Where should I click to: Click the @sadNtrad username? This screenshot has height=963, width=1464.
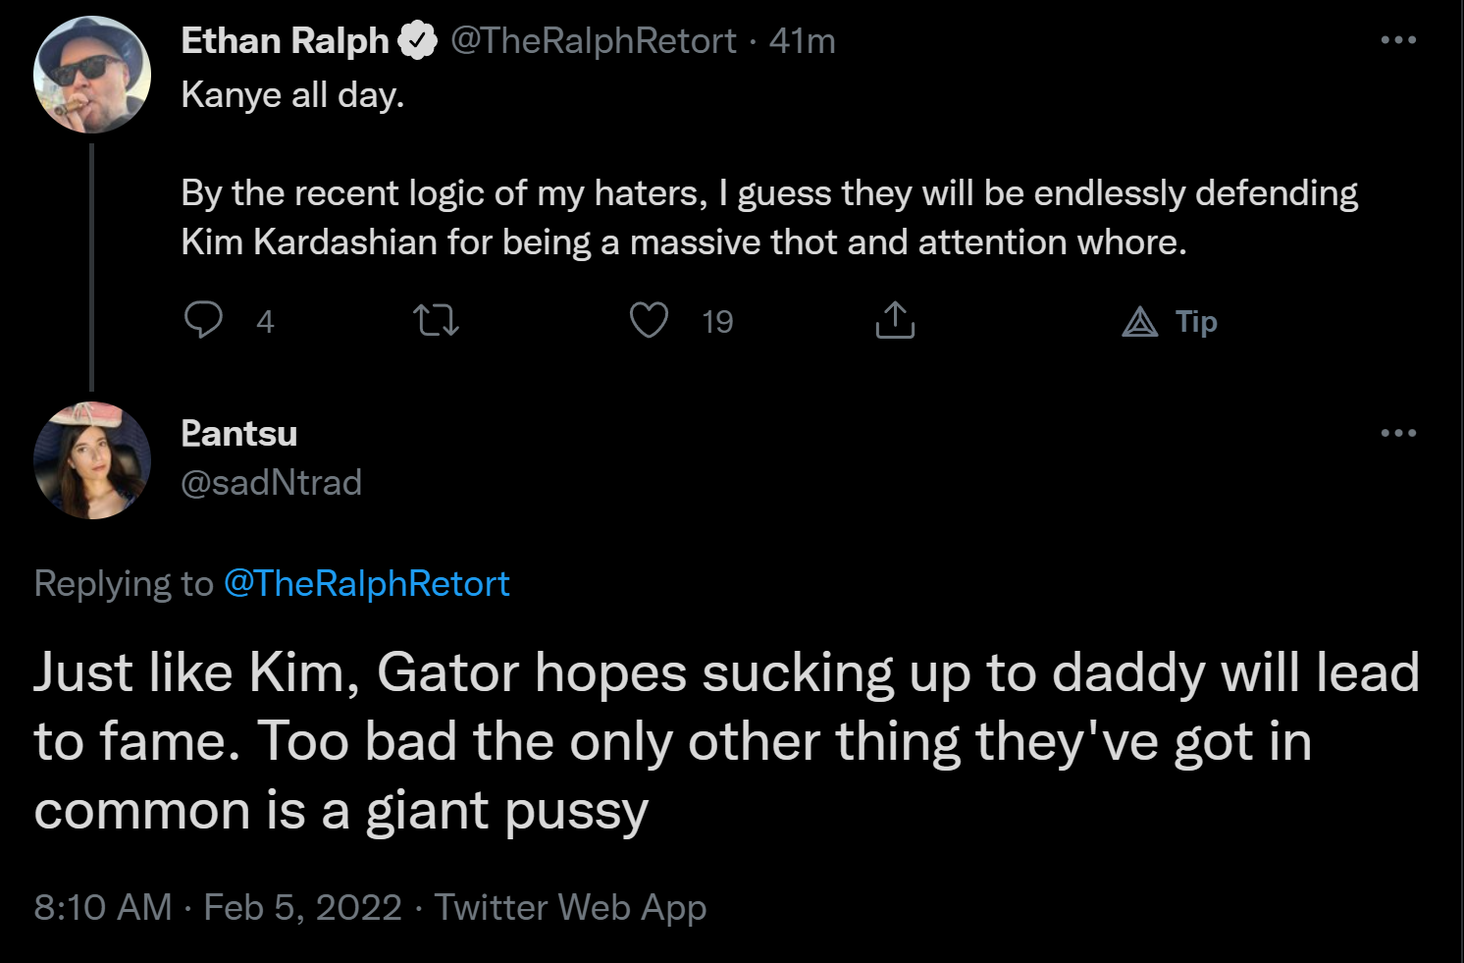click(x=272, y=482)
